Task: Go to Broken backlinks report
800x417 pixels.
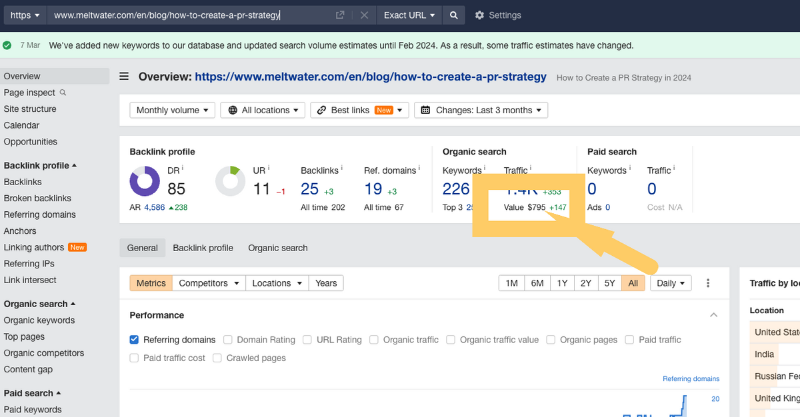Action: pyautogui.click(x=37, y=198)
